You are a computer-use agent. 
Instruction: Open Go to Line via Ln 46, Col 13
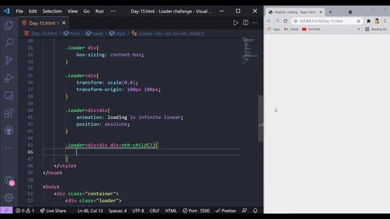click(x=90, y=210)
